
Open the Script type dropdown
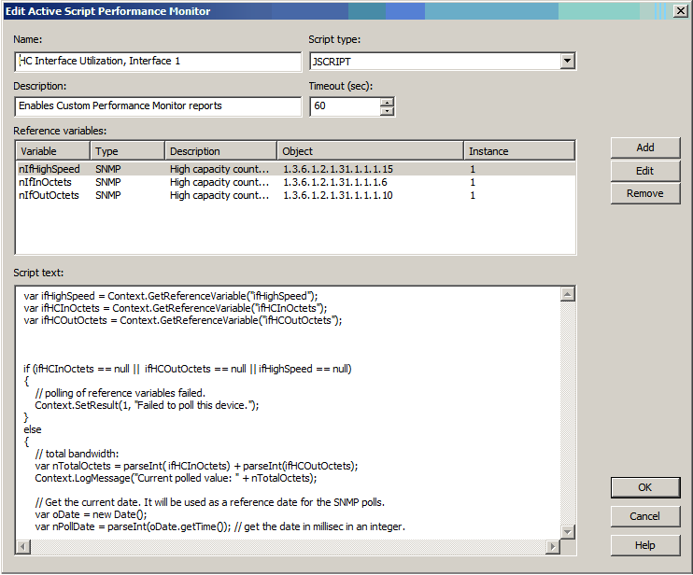click(567, 62)
